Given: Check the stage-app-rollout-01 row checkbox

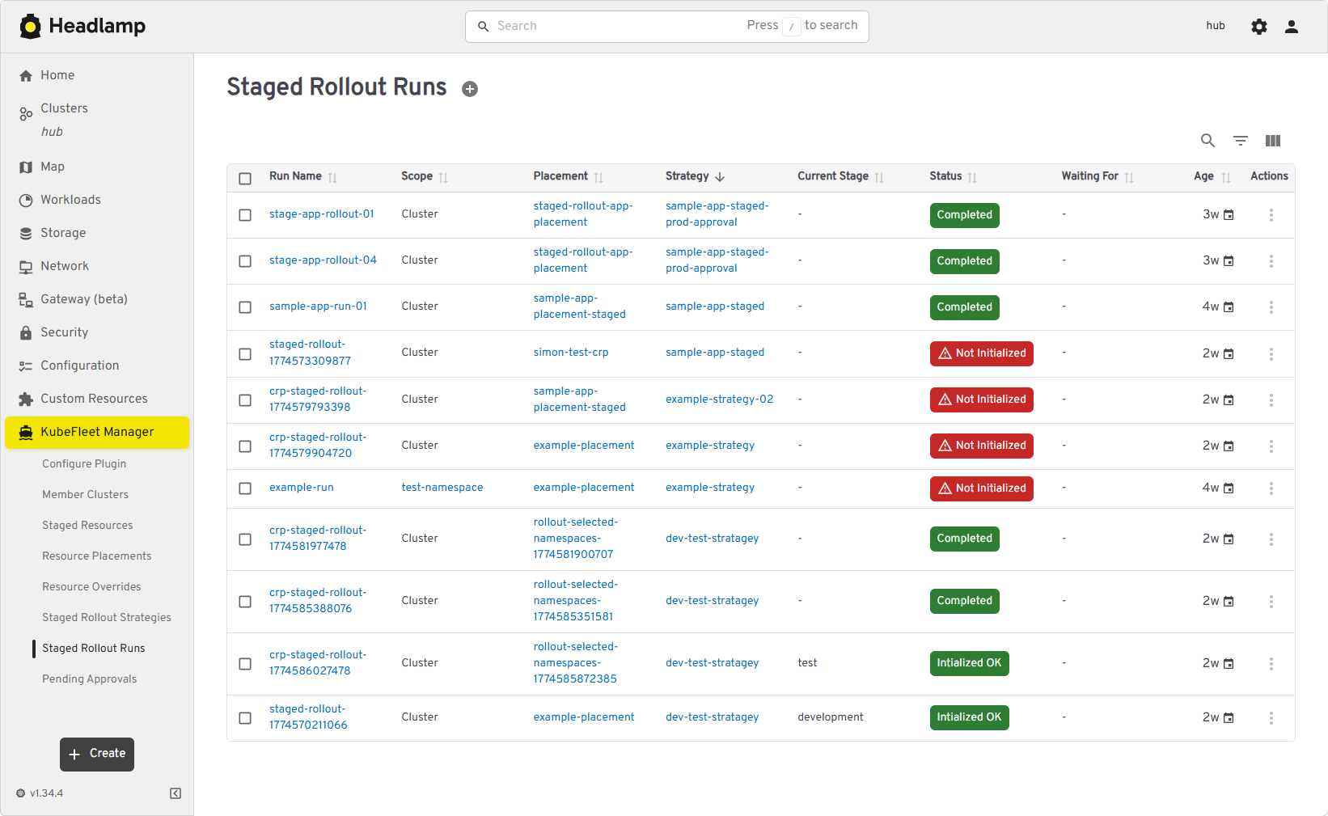Looking at the screenshot, I should [245, 215].
